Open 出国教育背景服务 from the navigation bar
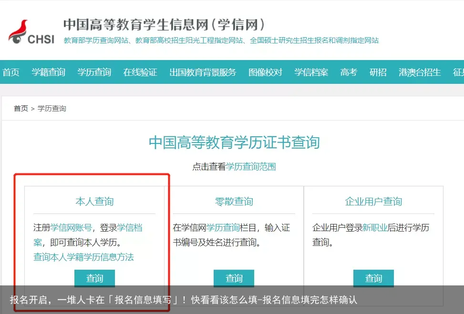This screenshot has width=464, height=314. 203,72
